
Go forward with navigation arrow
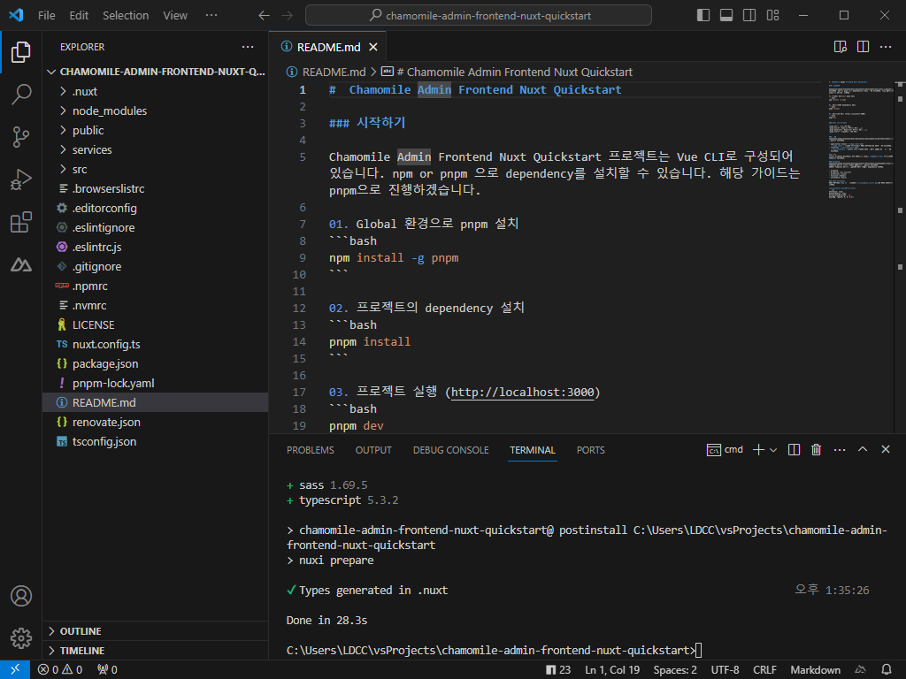287,16
